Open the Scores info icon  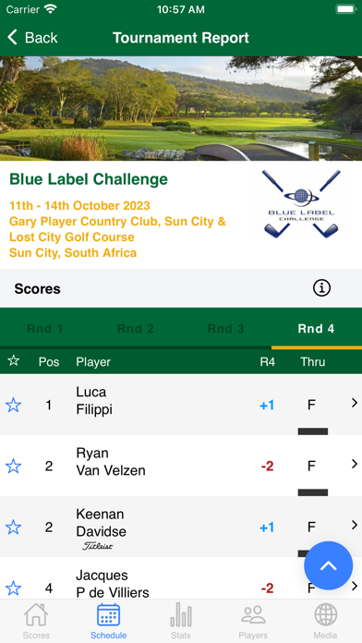(321, 288)
